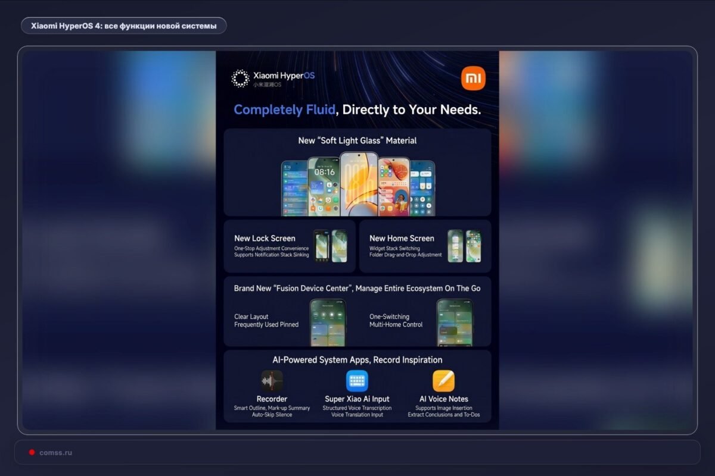
Task: Click "Frequently Used Pinned" text
Action: coord(266,324)
